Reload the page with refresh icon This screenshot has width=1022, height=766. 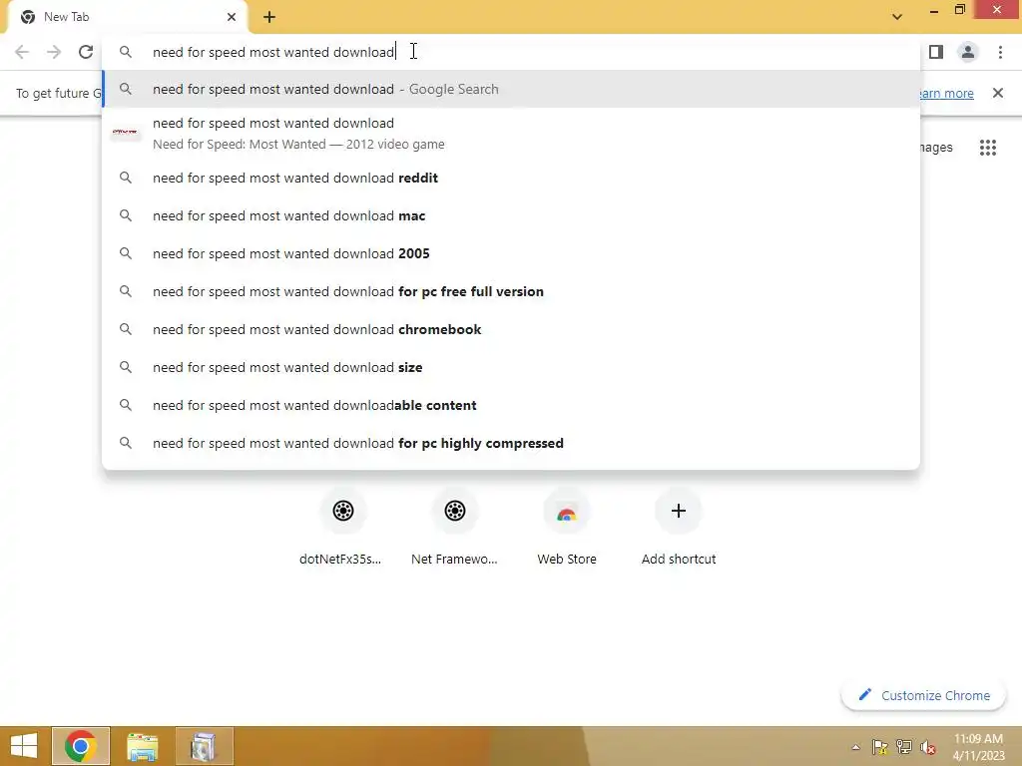tap(86, 52)
